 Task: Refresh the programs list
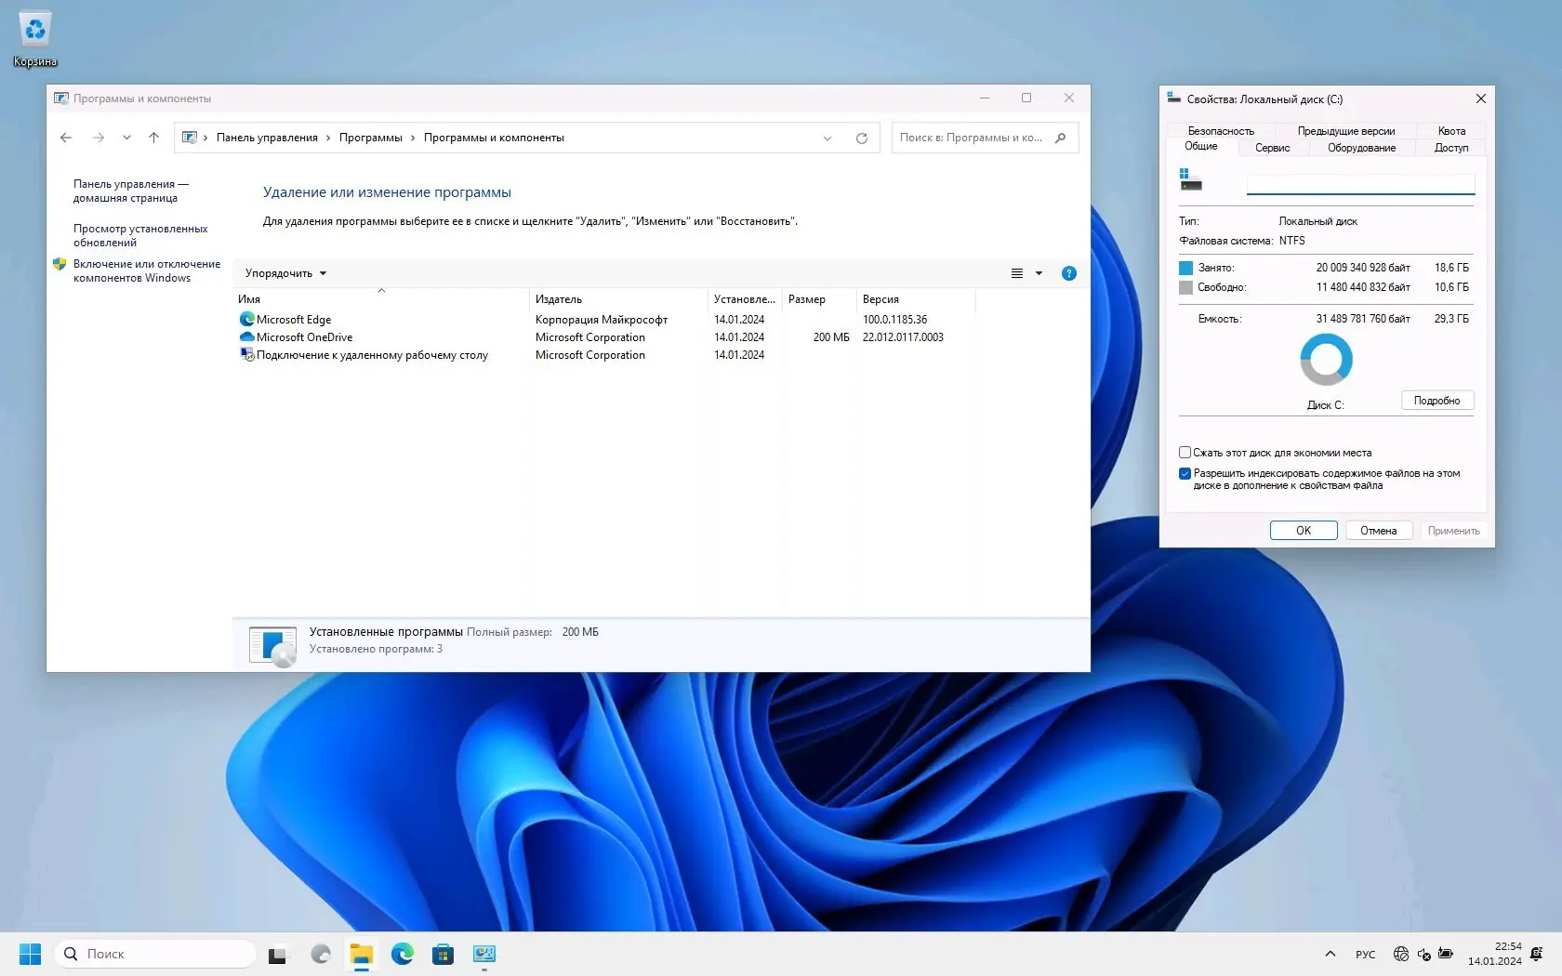(x=862, y=138)
